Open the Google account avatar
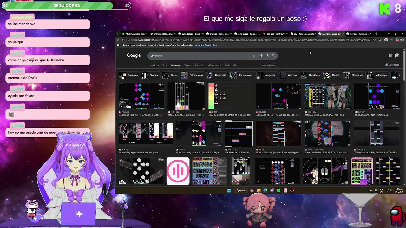406x228 pixels. pyautogui.click(x=397, y=56)
